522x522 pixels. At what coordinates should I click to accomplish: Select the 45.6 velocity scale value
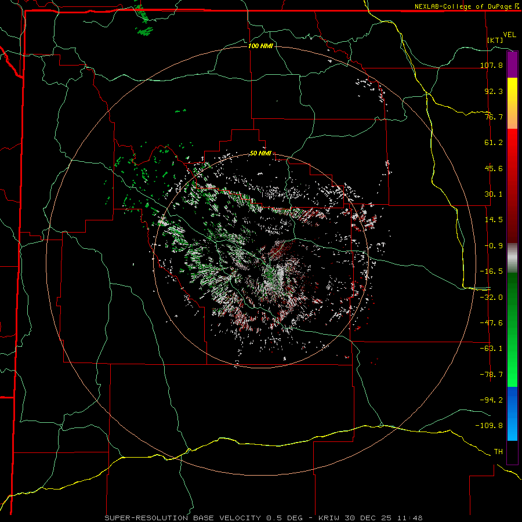[494, 168]
